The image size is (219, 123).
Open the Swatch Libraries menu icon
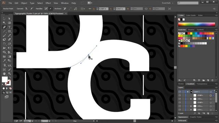(180, 80)
